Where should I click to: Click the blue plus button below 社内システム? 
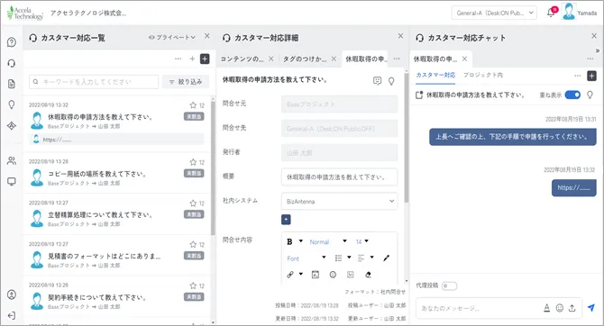286,220
